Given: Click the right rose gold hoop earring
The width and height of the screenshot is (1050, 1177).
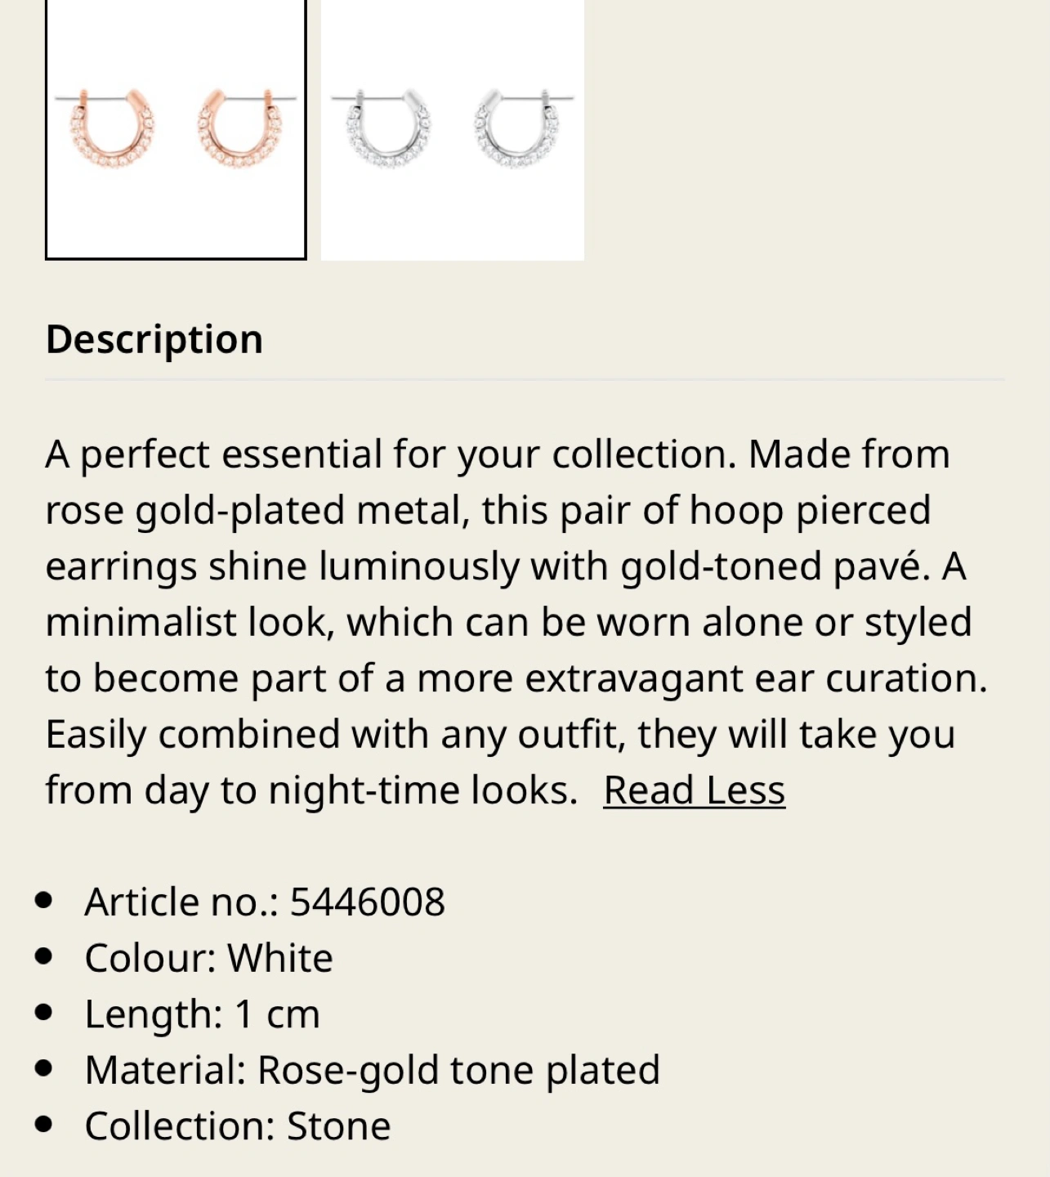Looking at the screenshot, I should point(240,129).
